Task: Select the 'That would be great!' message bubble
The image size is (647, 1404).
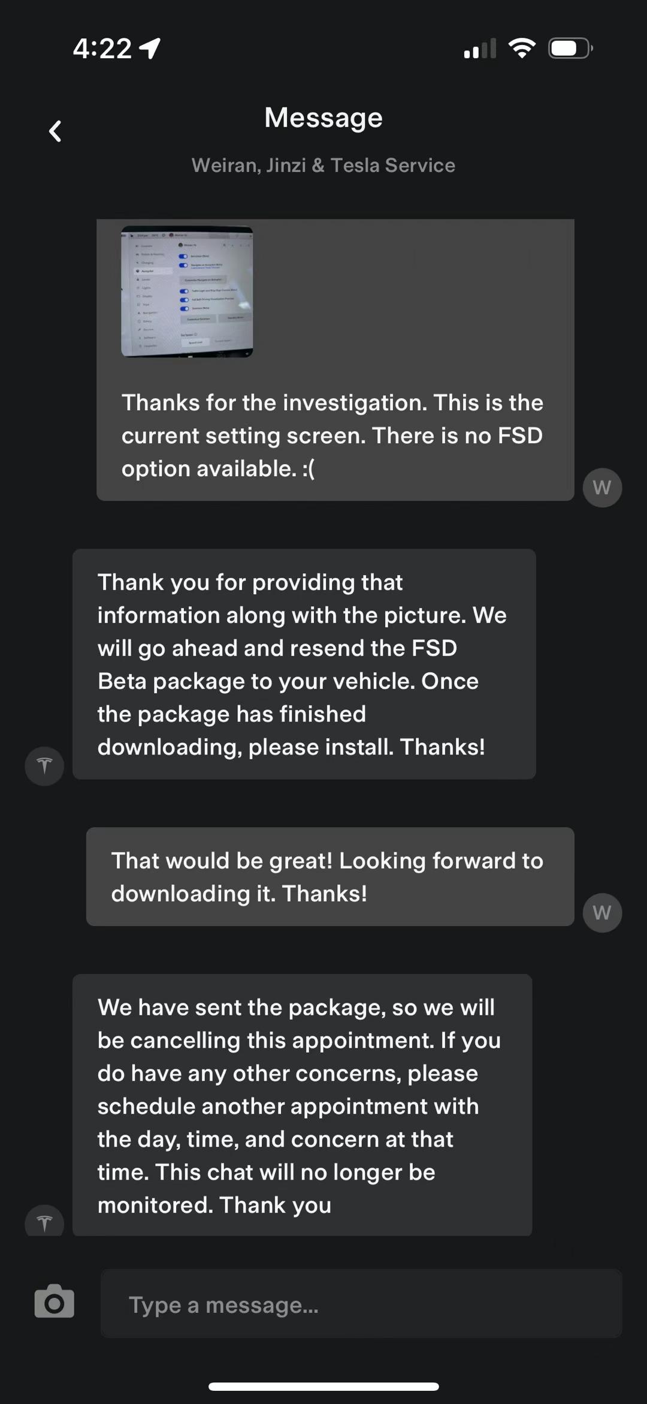Action: (x=329, y=877)
